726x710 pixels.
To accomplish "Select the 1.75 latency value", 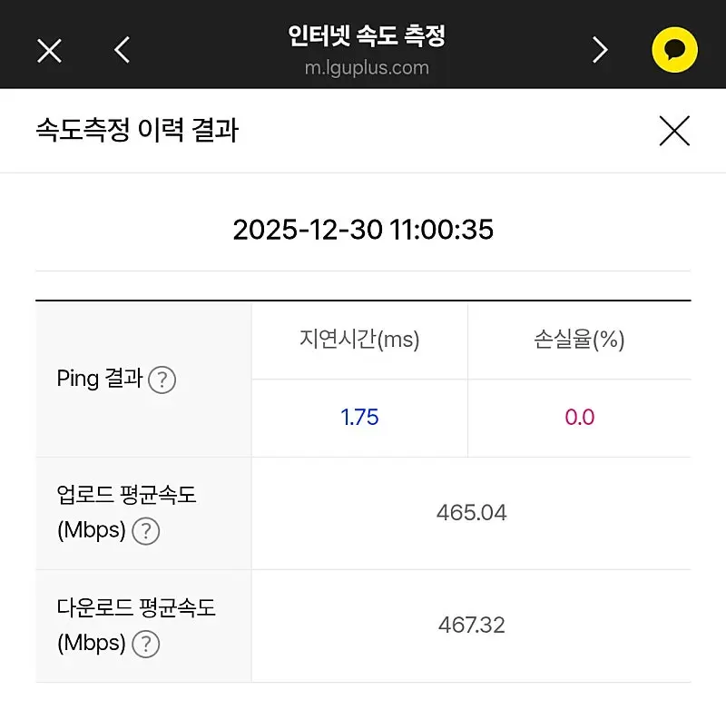I will 359,418.
